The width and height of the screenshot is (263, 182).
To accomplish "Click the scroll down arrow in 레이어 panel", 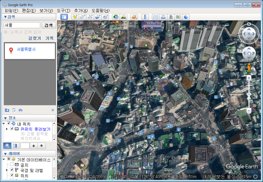I will coord(54,178).
